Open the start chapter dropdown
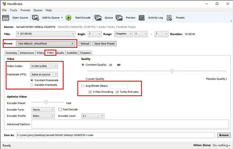This screenshot has width=233, height=149. point(141,34)
